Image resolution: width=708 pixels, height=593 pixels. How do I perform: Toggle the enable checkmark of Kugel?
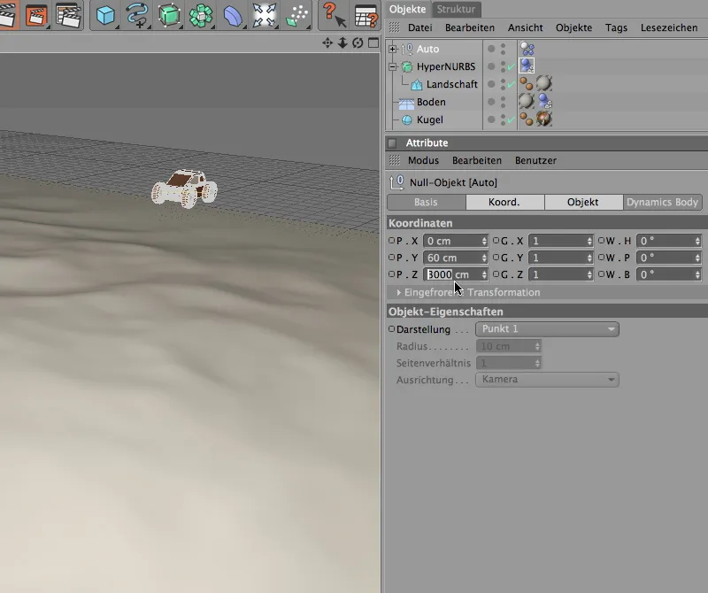[x=511, y=119]
